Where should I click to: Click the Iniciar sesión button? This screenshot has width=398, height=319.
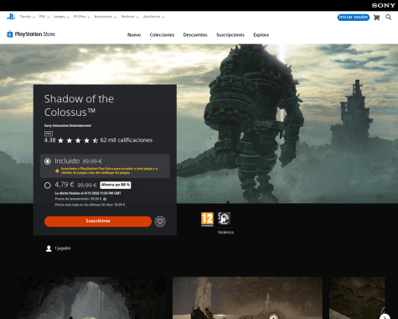354,18
